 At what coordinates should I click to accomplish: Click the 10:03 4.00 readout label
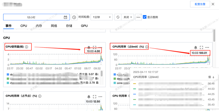click(93, 51)
